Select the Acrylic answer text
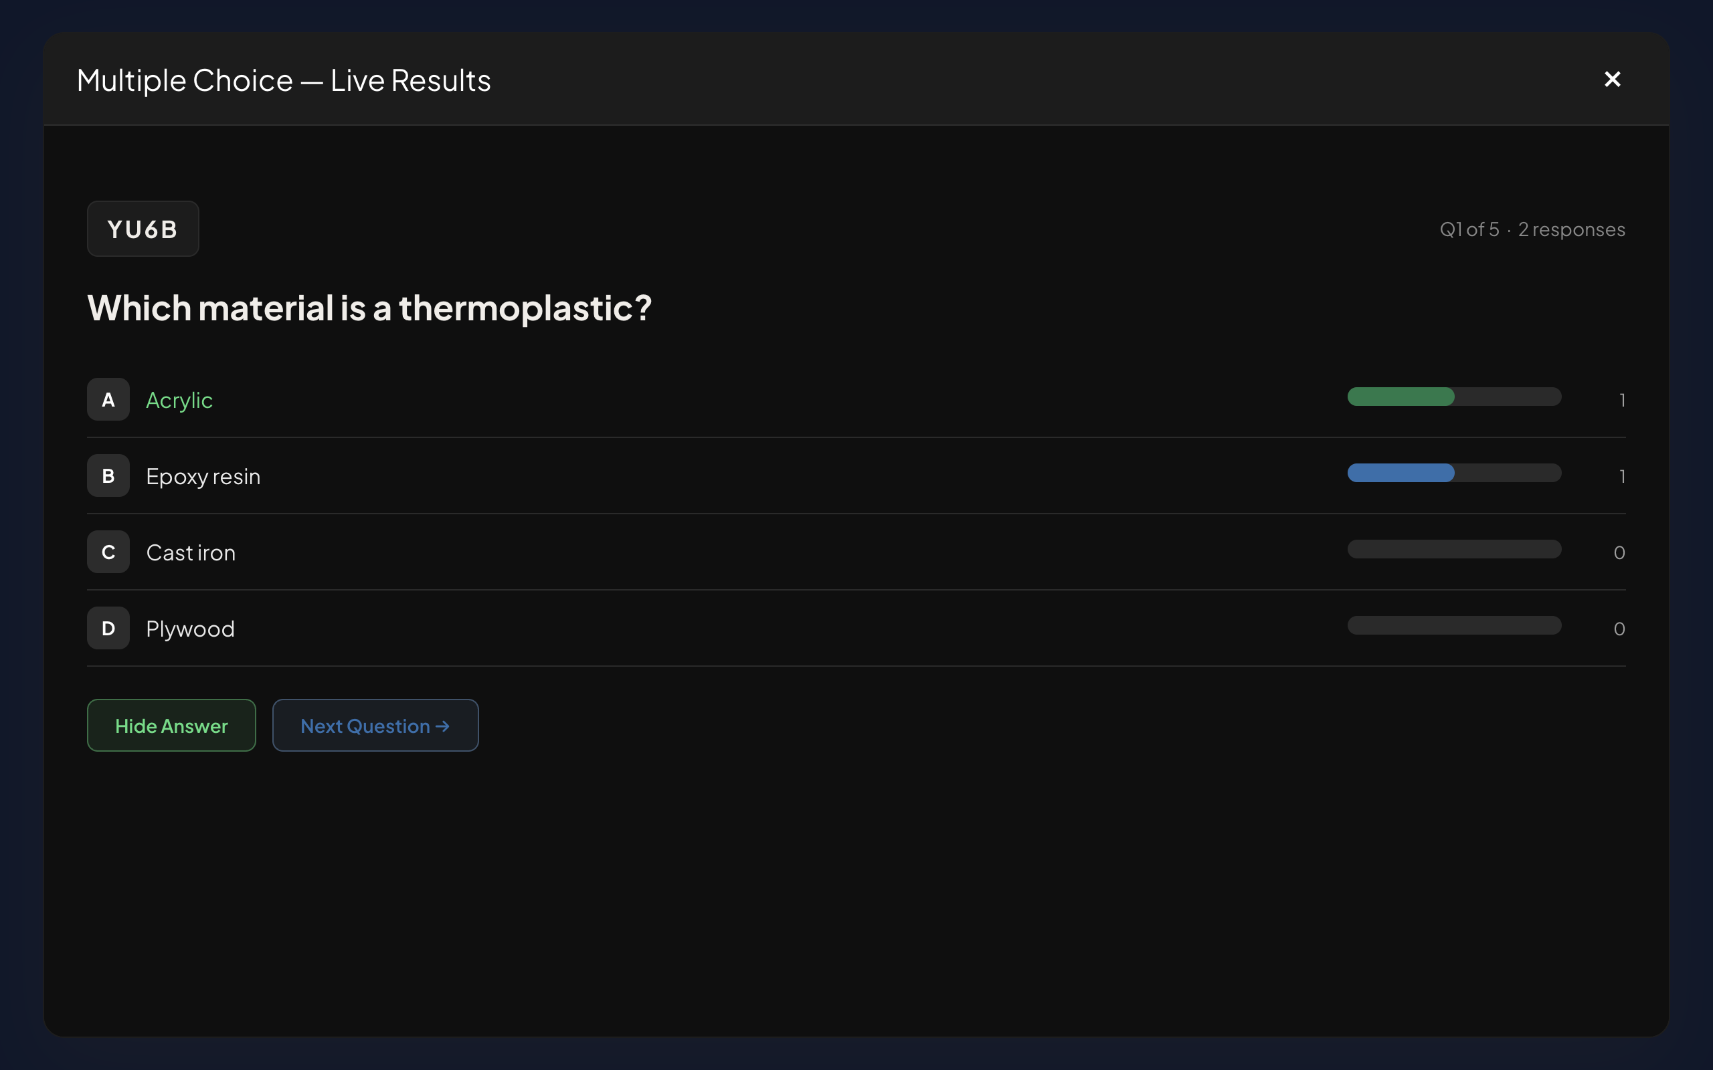This screenshot has width=1713, height=1070. [179, 401]
